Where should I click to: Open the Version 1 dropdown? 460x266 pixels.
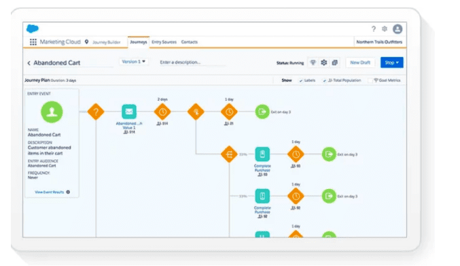(x=133, y=62)
